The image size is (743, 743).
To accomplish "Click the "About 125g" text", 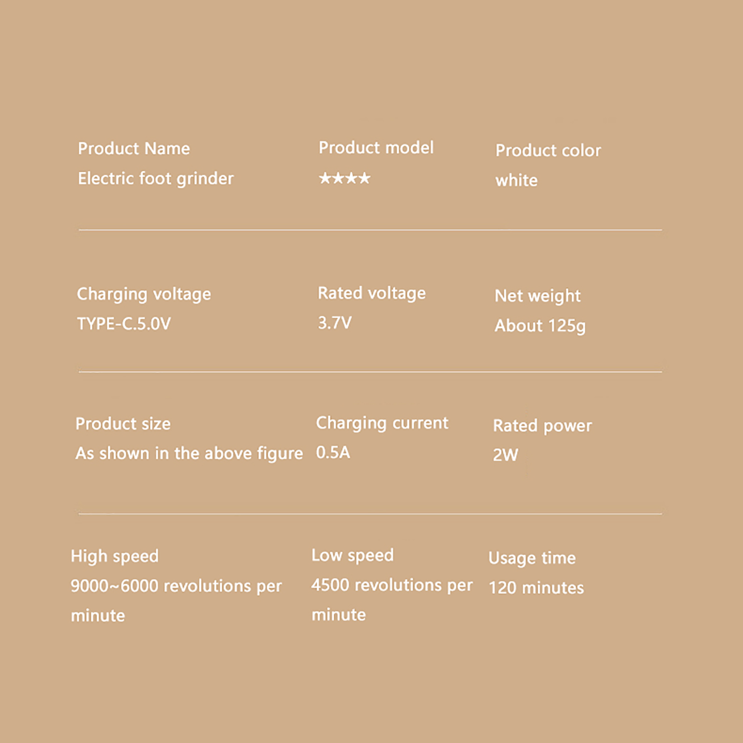I will click(540, 326).
